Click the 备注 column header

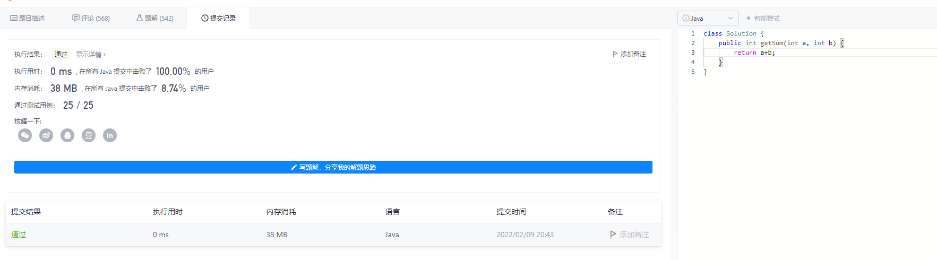click(615, 212)
